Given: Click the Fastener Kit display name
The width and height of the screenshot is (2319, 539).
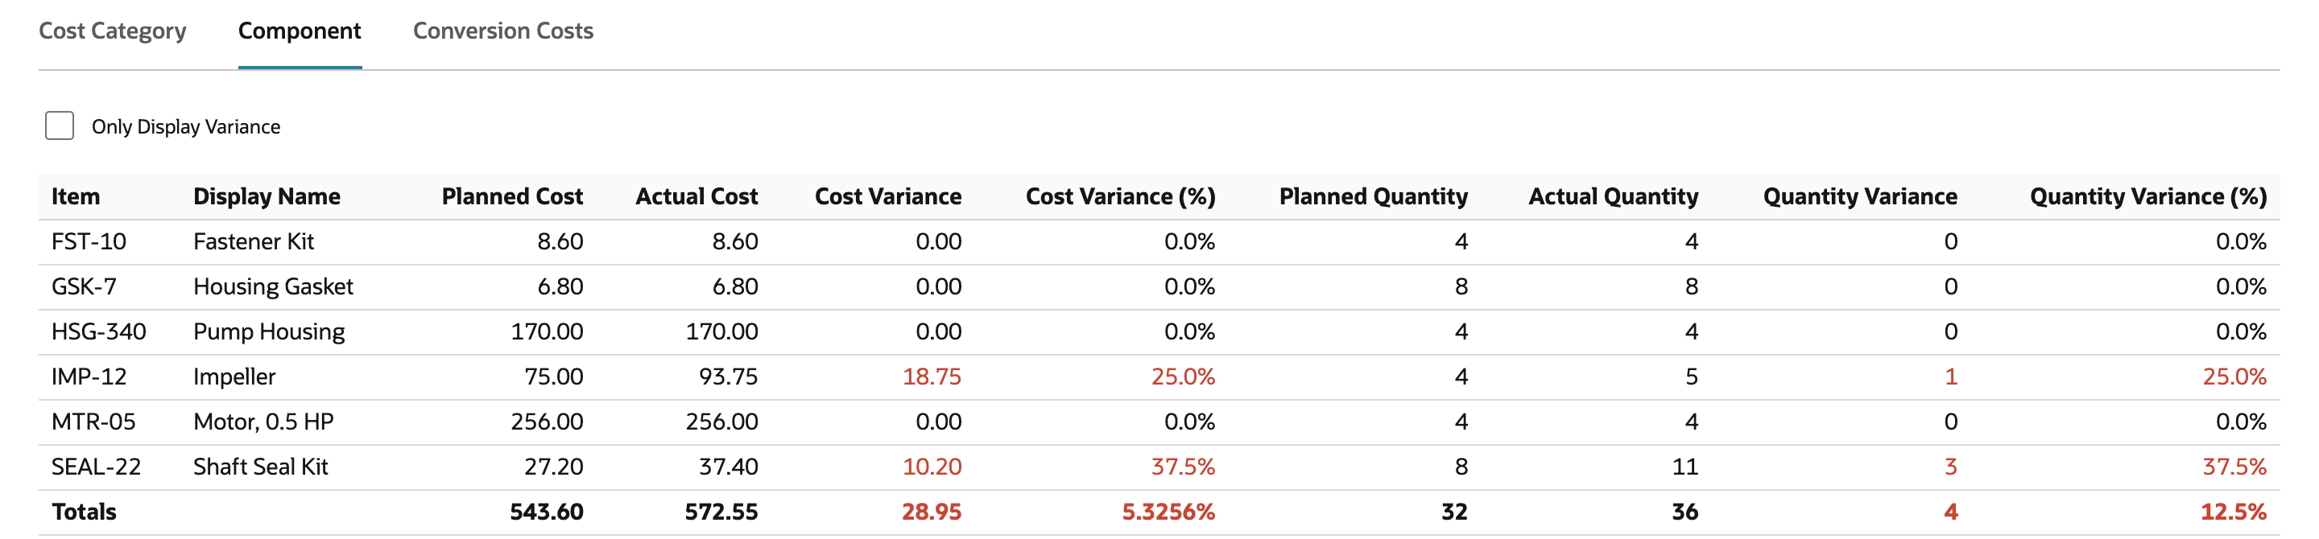Looking at the screenshot, I should pos(254,241).
